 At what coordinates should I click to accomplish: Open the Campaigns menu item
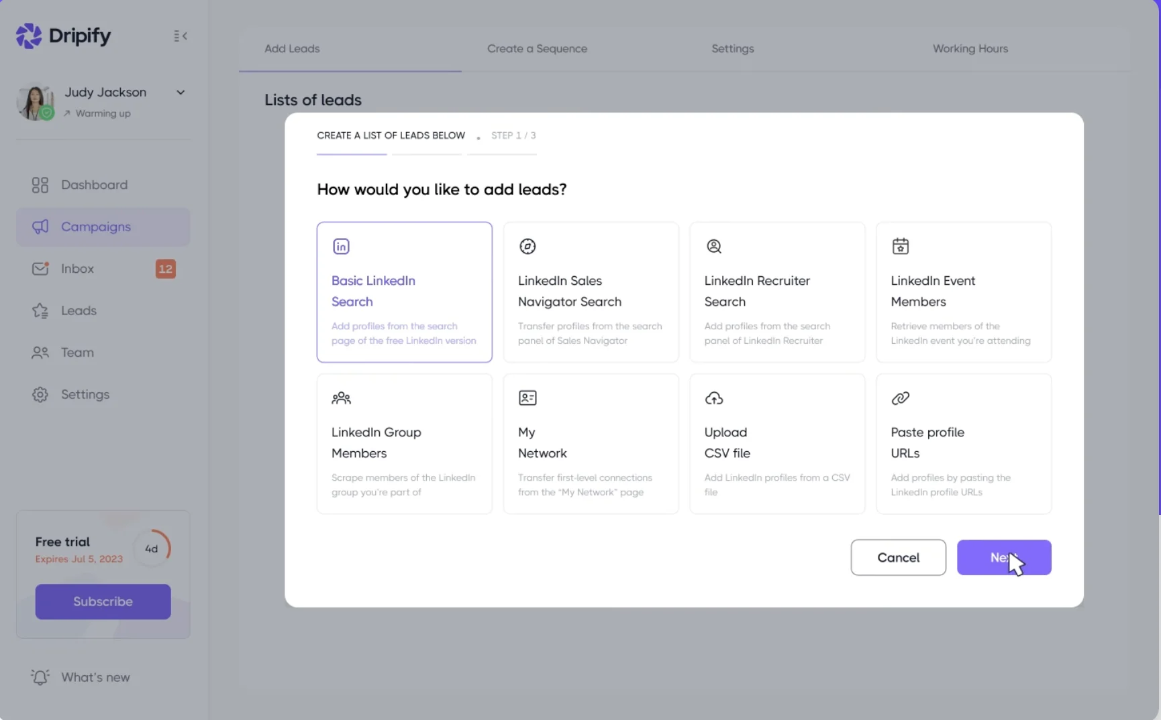click(103, 227)
